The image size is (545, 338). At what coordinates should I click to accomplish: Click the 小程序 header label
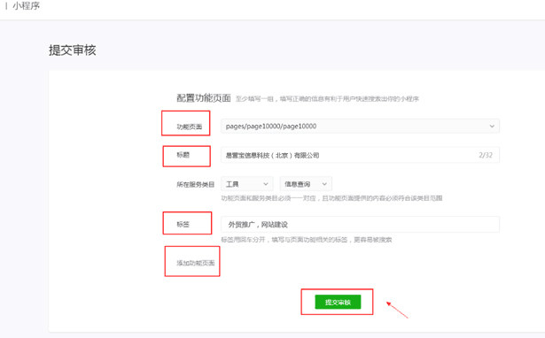26,5
